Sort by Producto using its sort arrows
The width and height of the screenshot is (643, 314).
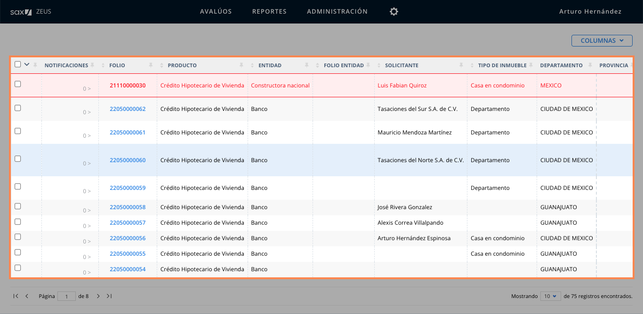point(162,65)
